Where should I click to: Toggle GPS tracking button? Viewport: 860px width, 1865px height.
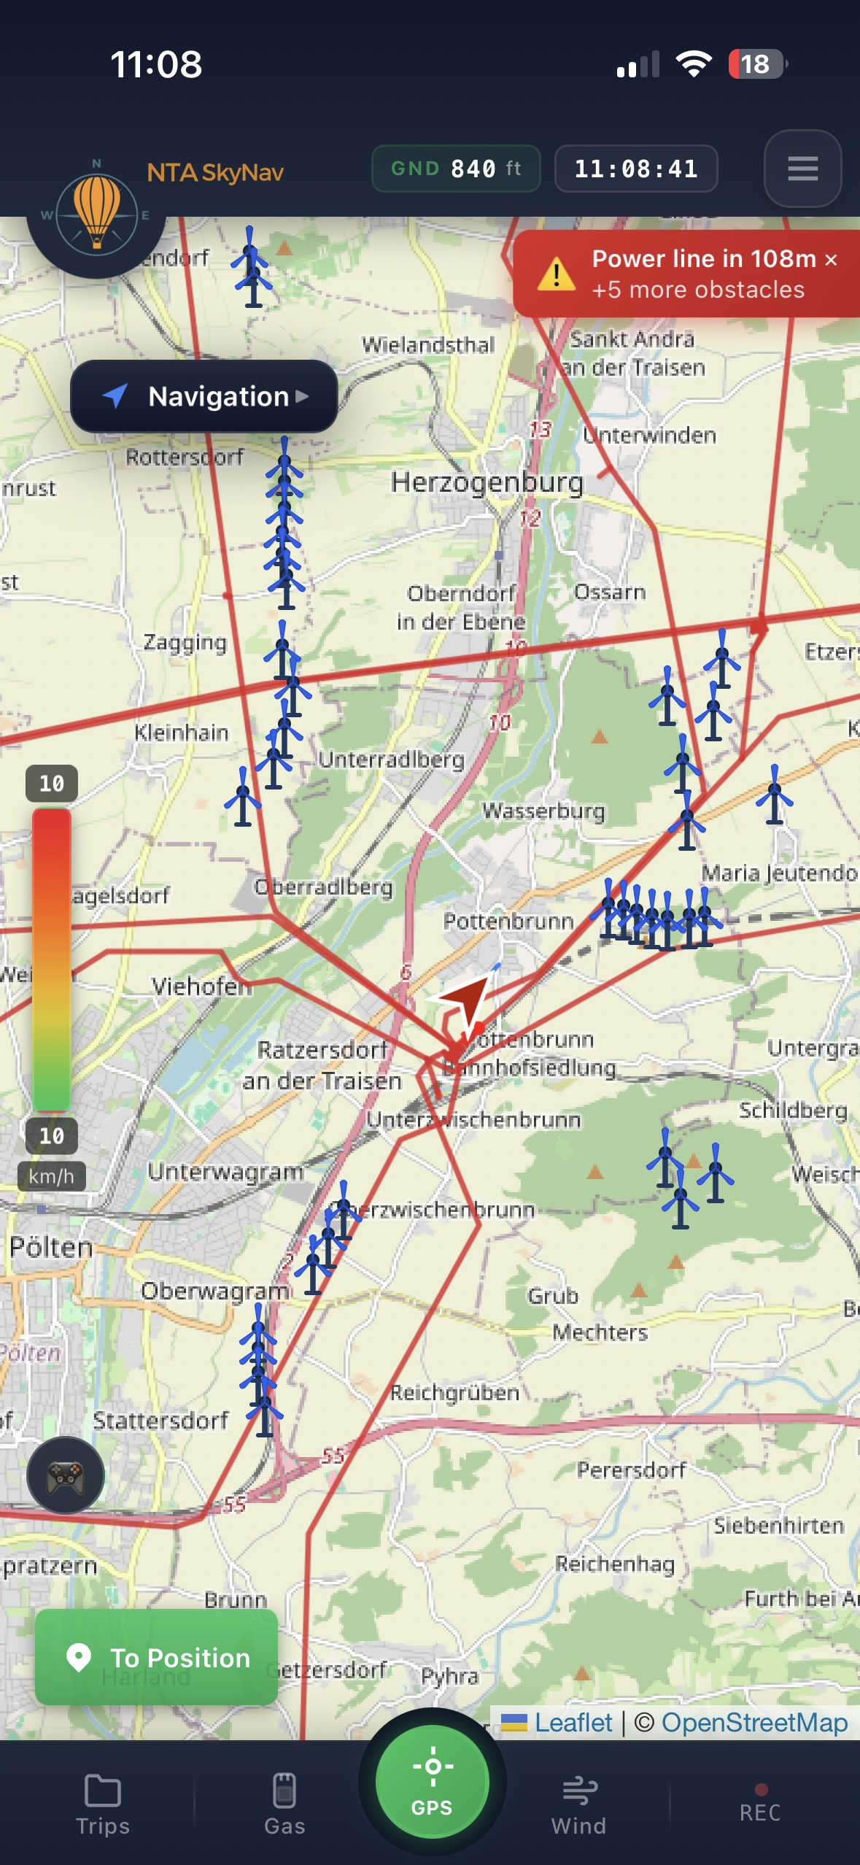432,1781
